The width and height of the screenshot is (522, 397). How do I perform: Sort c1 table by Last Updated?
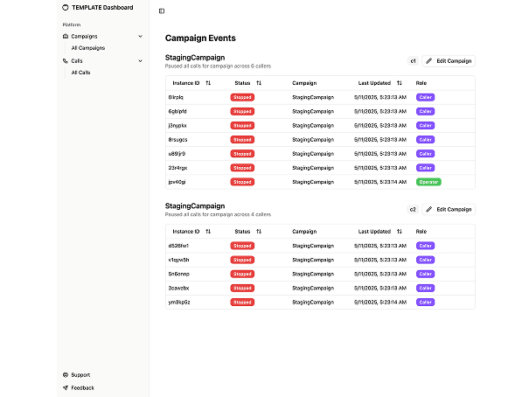coord(379,83)
